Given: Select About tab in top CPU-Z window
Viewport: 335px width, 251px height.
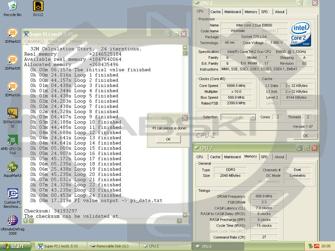Looking at the screenshot, I should [279, 12].
